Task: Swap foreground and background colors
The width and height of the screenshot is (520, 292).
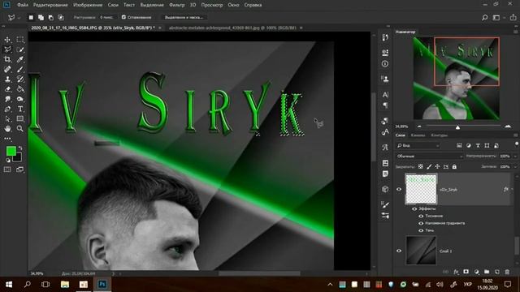Action: 20,148
